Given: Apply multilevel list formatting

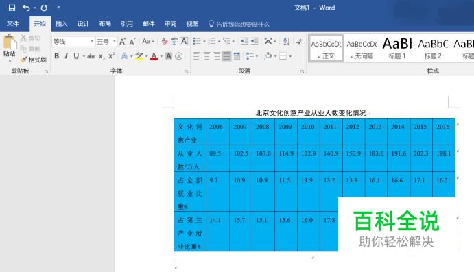Looking at the screenshot, I should pos(227,41).
